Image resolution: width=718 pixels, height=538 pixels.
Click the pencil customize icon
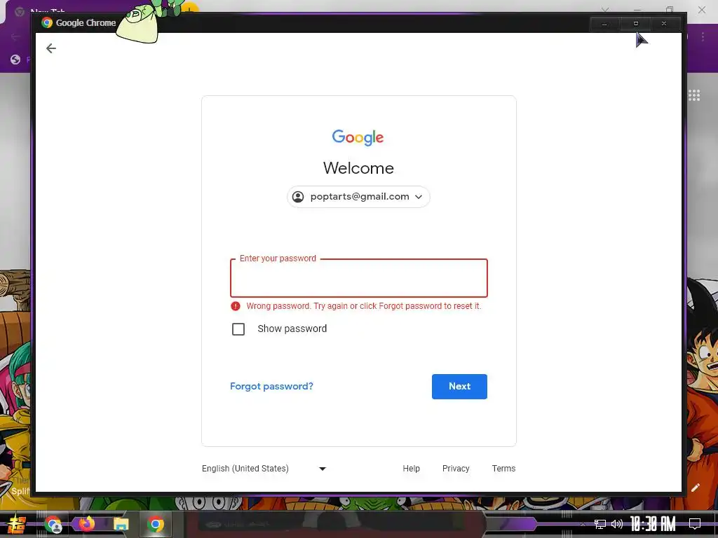click(x=695, y=488)
